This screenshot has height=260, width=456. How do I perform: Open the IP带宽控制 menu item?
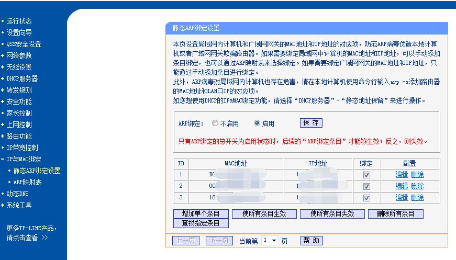(22, 148)
